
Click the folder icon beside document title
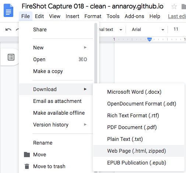(184, 7)
